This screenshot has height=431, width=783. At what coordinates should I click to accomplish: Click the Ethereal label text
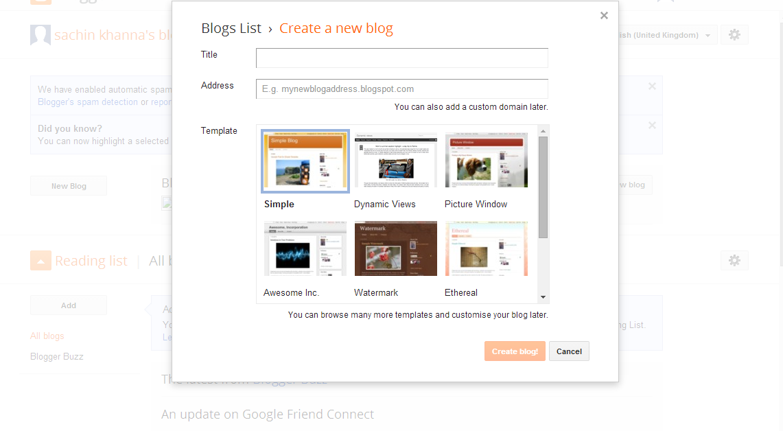[461, 292]
